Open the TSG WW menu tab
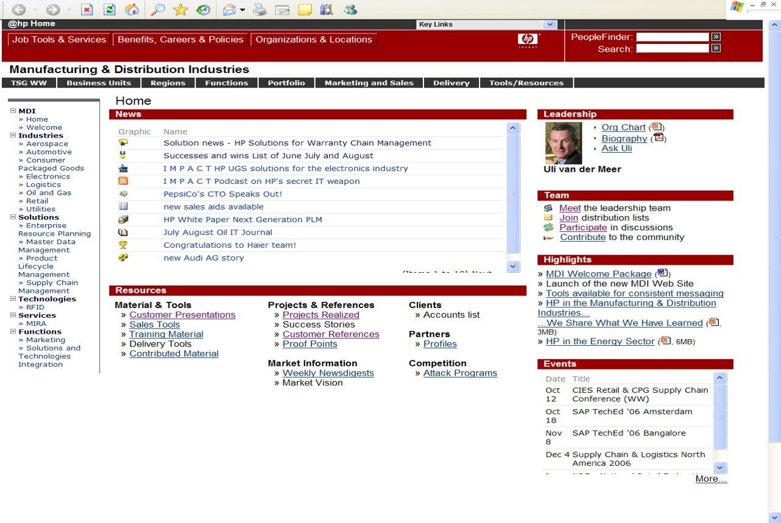The image size is (781, 523). tap(29, 83)
